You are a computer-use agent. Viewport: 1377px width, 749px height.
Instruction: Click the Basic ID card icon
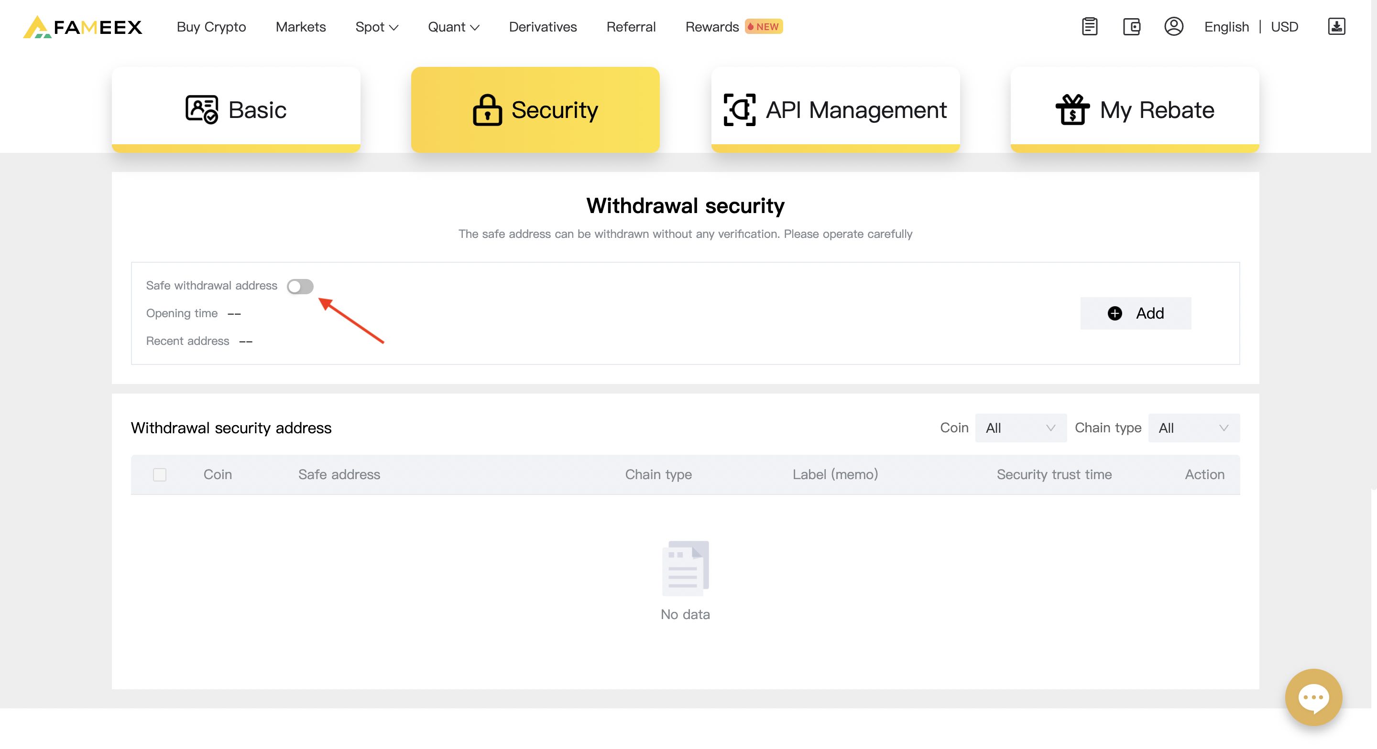(201, 109)
